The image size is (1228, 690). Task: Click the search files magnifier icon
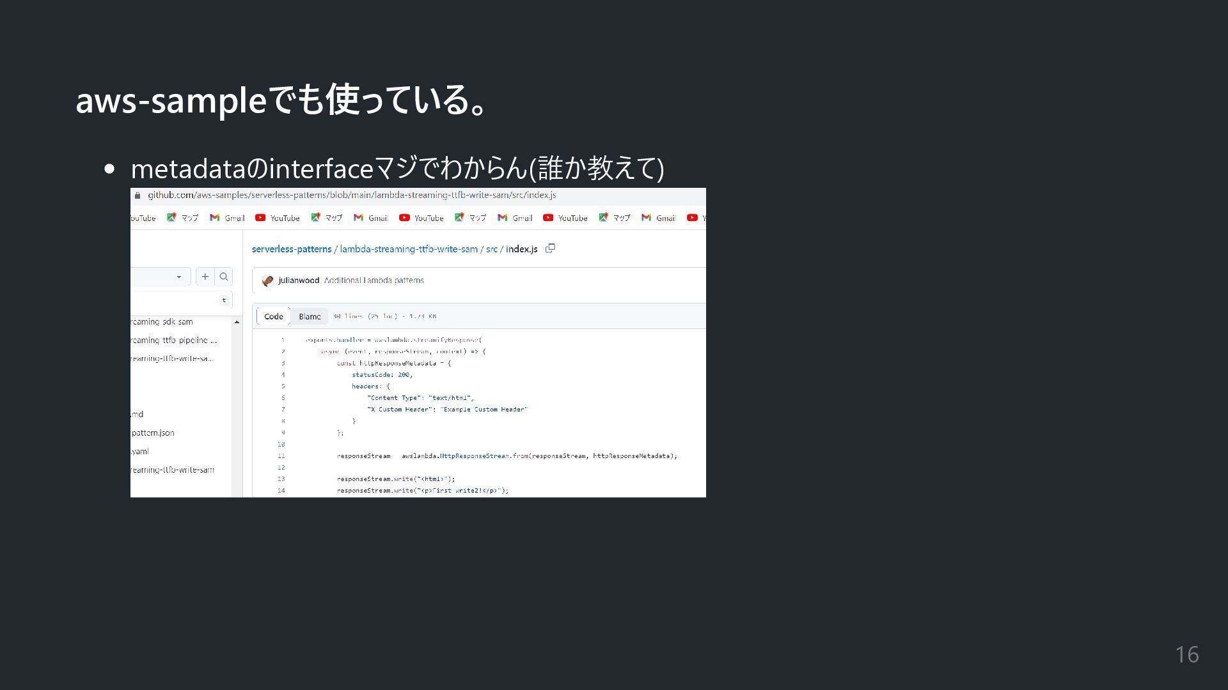point(224,277)
